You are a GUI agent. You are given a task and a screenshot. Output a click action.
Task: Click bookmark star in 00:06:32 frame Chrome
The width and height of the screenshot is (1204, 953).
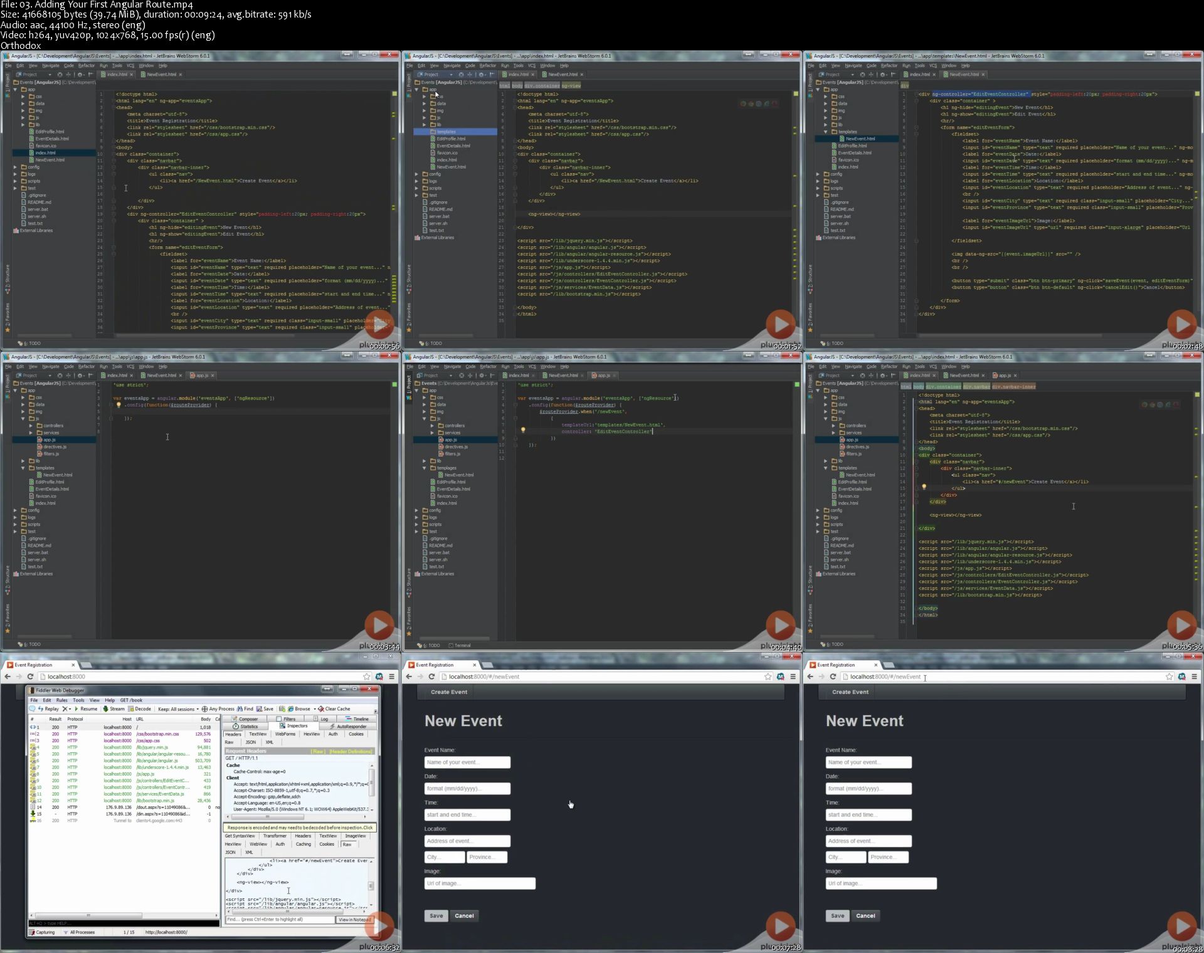[367, 677]
